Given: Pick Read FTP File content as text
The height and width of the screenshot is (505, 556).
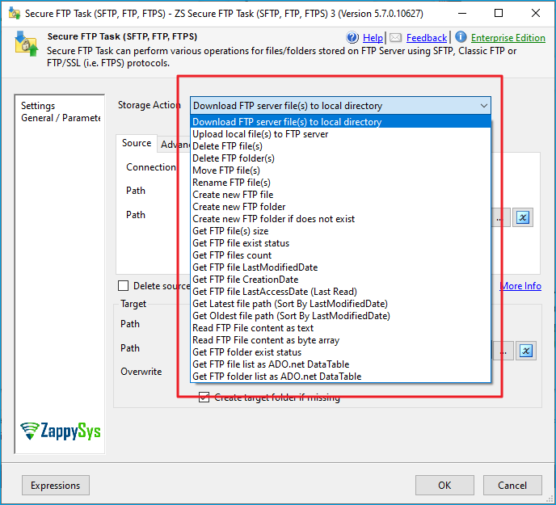Looking at the screenshot, I should point(253,328).
